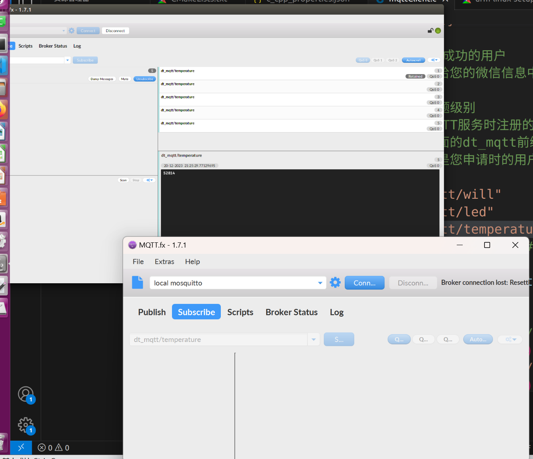Toggle Autoscroll for incoming messages

[413, 60]
